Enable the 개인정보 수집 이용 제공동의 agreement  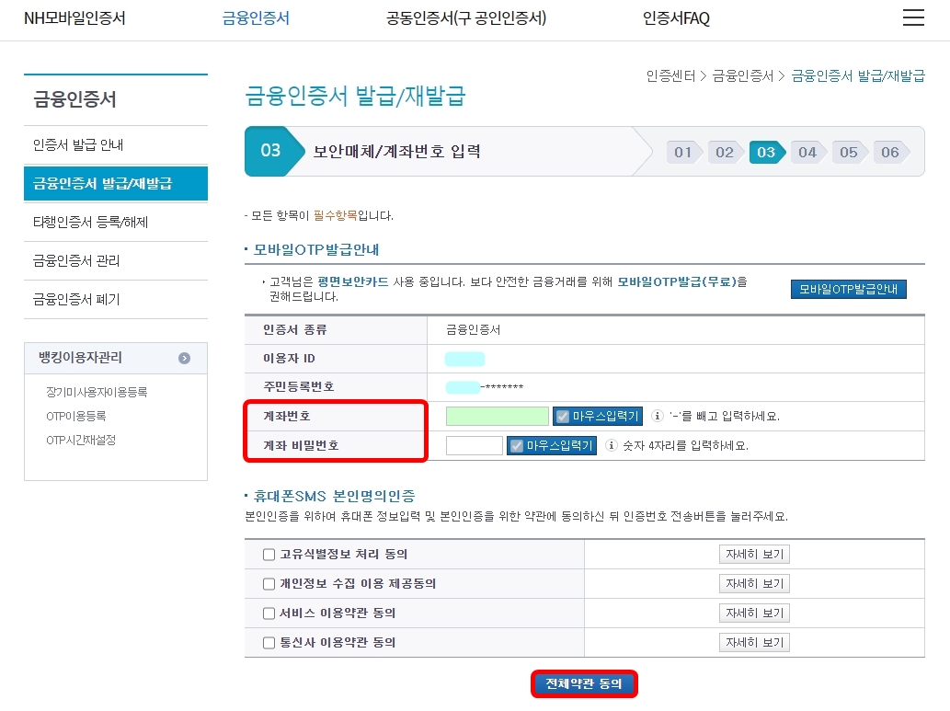[x=269, y=583]
